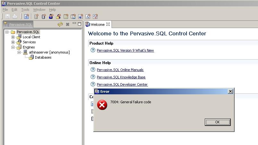The image size is (258, 145).
Task: Click the new function (fx) toolbar icon
Action: tap(88, 16)
